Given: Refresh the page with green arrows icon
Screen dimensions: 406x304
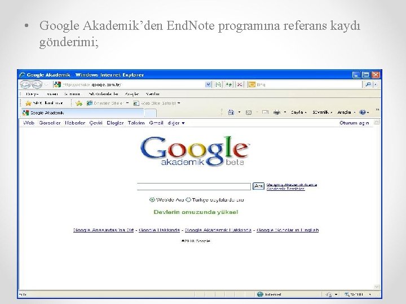Looking at the screenshot, I should point(229,84).
